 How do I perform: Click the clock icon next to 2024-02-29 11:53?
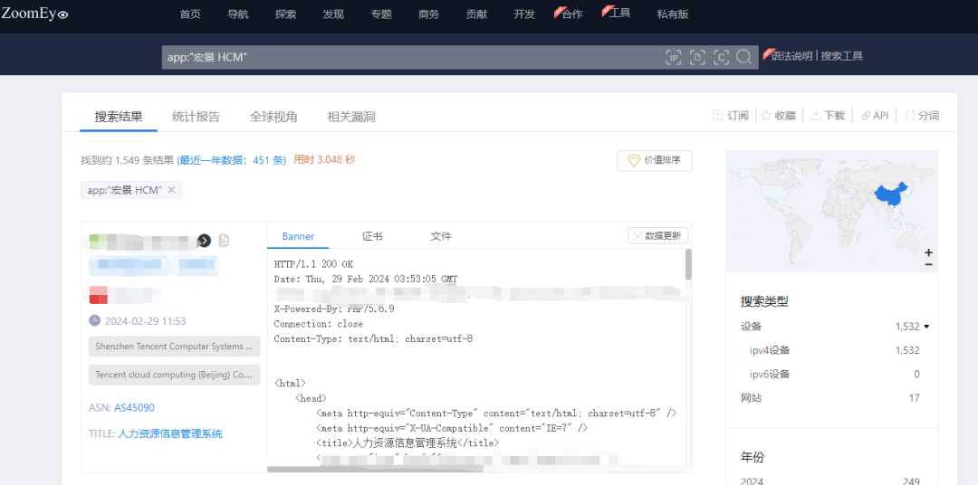(95, 320)
